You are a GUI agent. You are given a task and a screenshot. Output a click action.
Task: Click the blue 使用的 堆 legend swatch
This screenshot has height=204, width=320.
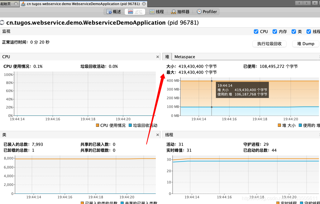pos(300,125)
